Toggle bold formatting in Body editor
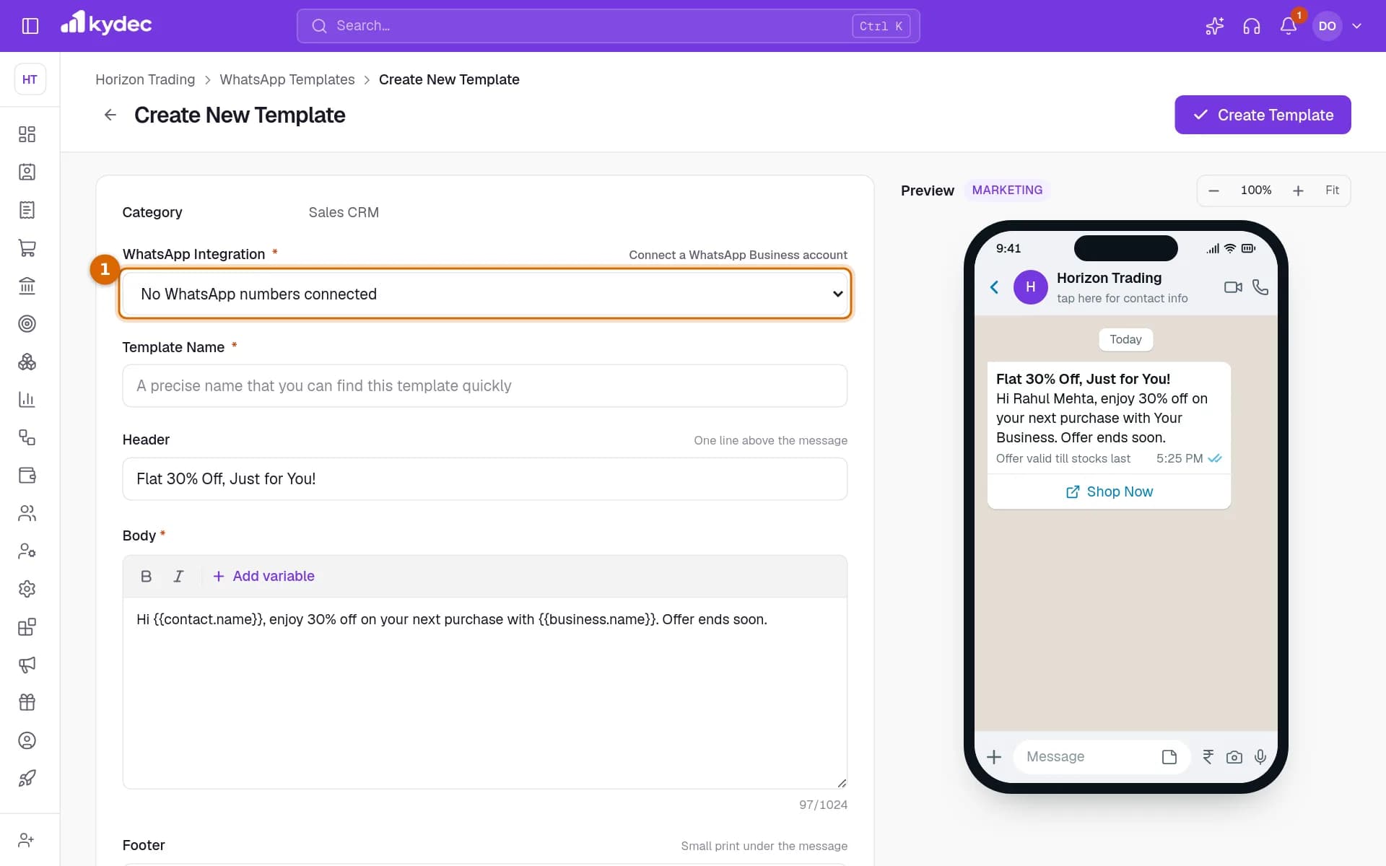 146,576
